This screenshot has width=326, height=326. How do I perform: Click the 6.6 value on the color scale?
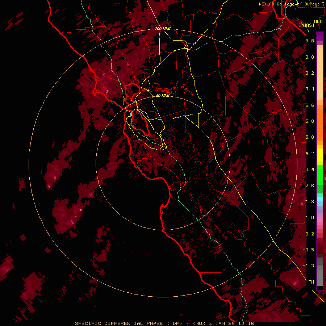click(x=310, y=105)
